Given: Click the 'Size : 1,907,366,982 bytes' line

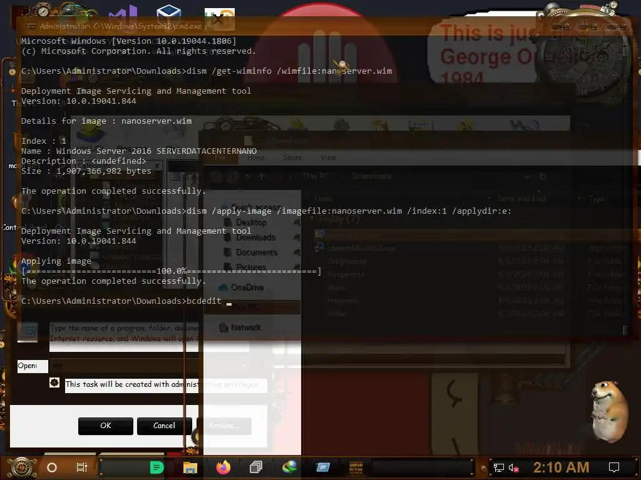Looking at the screenshot, I should click(86, 171).
